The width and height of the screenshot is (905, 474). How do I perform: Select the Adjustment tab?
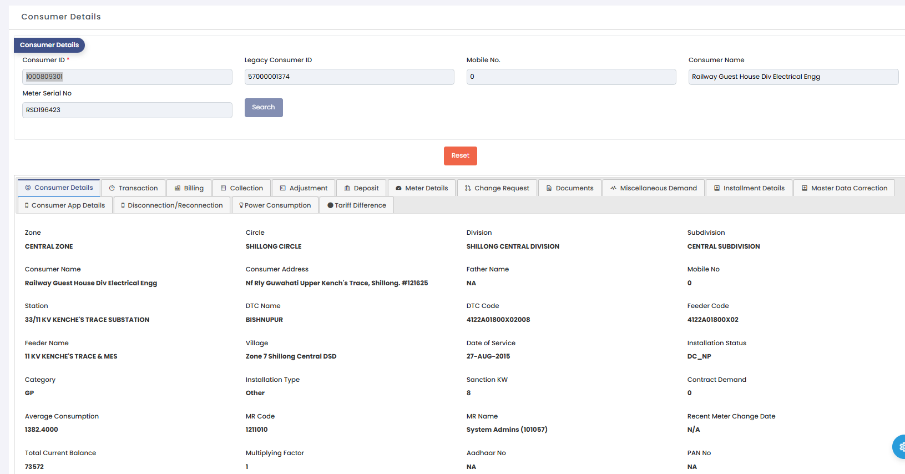[304, 188]
